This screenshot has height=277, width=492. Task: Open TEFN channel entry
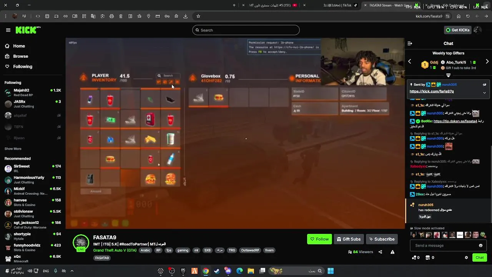[32, 127]
